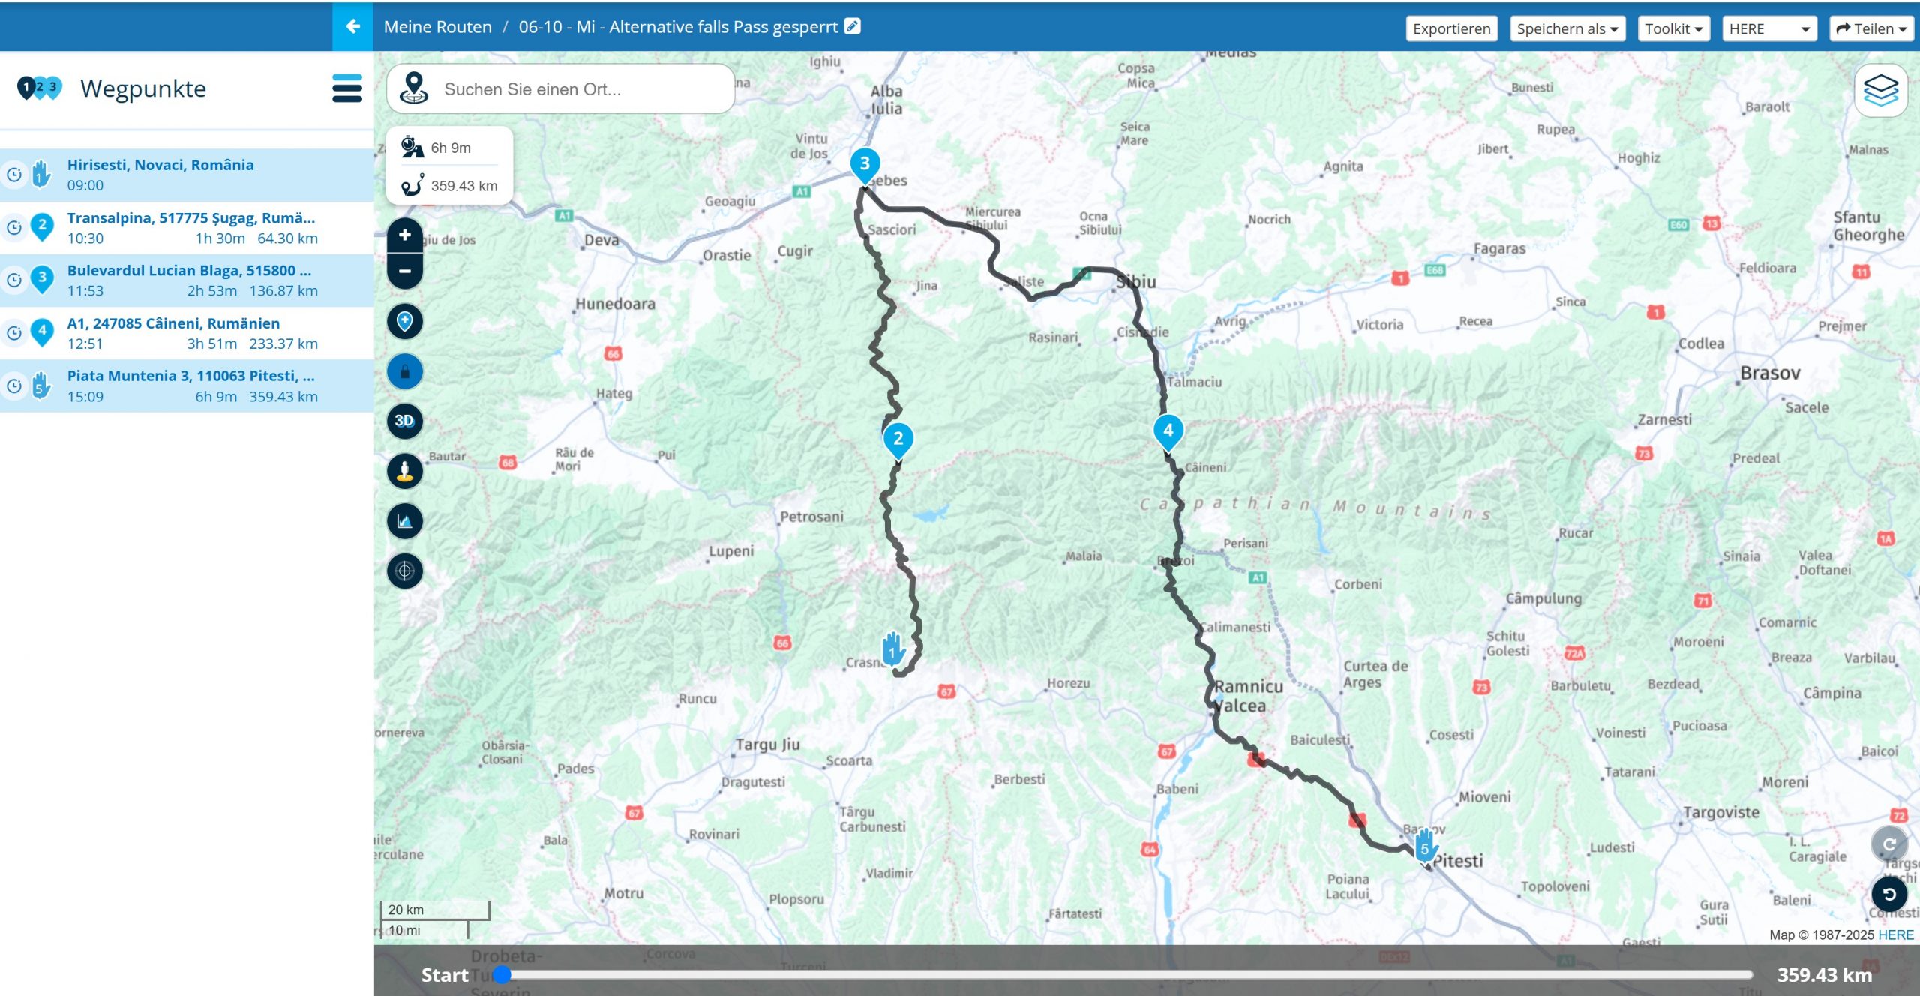
Task: Open the Teilen share menu
Action: click(1870, 28)
